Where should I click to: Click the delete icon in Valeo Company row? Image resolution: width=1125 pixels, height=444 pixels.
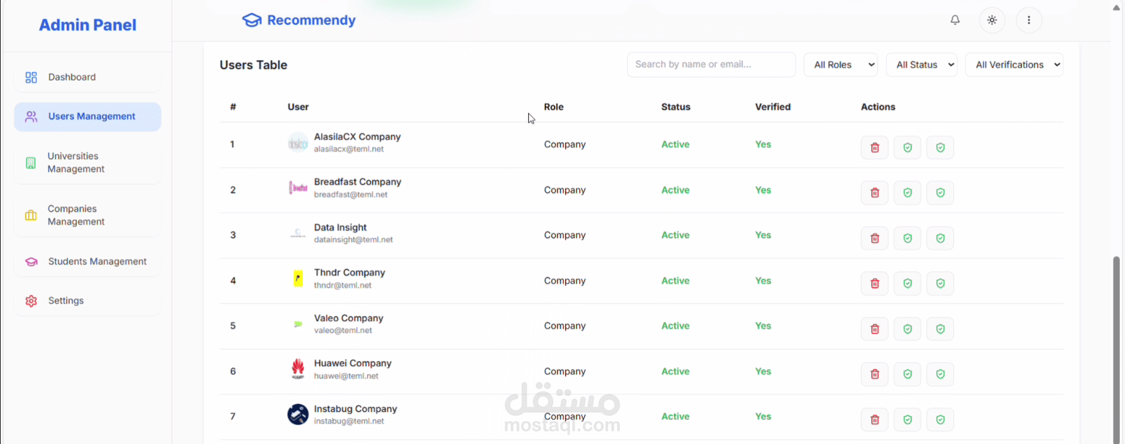[x=874, y=329]
